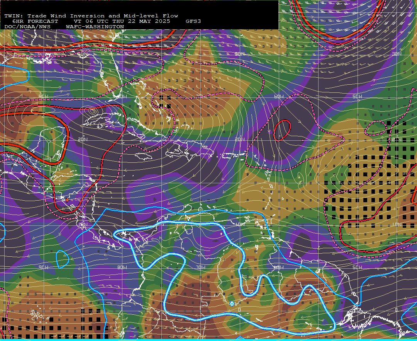The height and width of the screenshot is (341, 417).
Task: Click the 50W label in the mid-Atlantic
Action: (x=357, y=96)
